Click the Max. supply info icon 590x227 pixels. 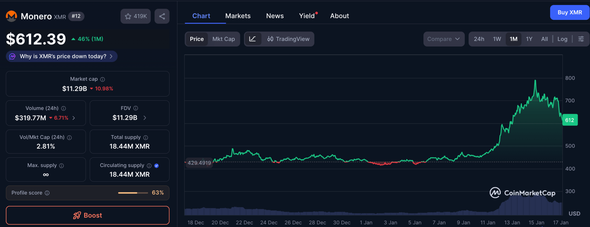[61, 166]
